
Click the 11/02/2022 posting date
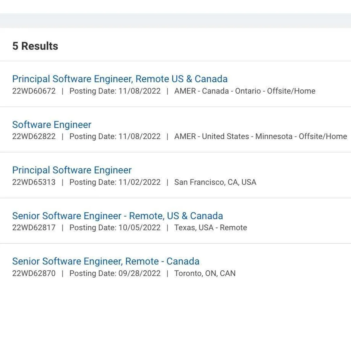tap(140, 182)
